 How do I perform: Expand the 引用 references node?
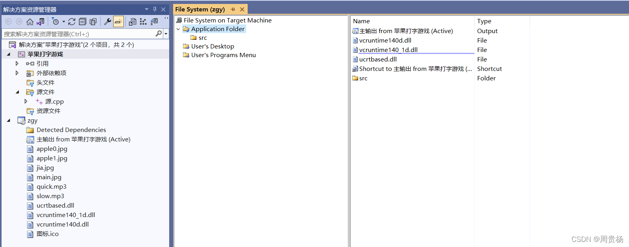tap(17, 63)
